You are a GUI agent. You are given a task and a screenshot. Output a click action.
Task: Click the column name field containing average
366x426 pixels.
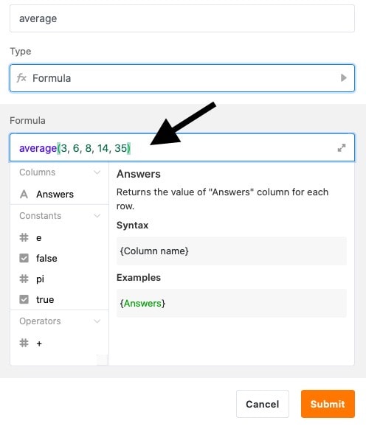[182, 18]
